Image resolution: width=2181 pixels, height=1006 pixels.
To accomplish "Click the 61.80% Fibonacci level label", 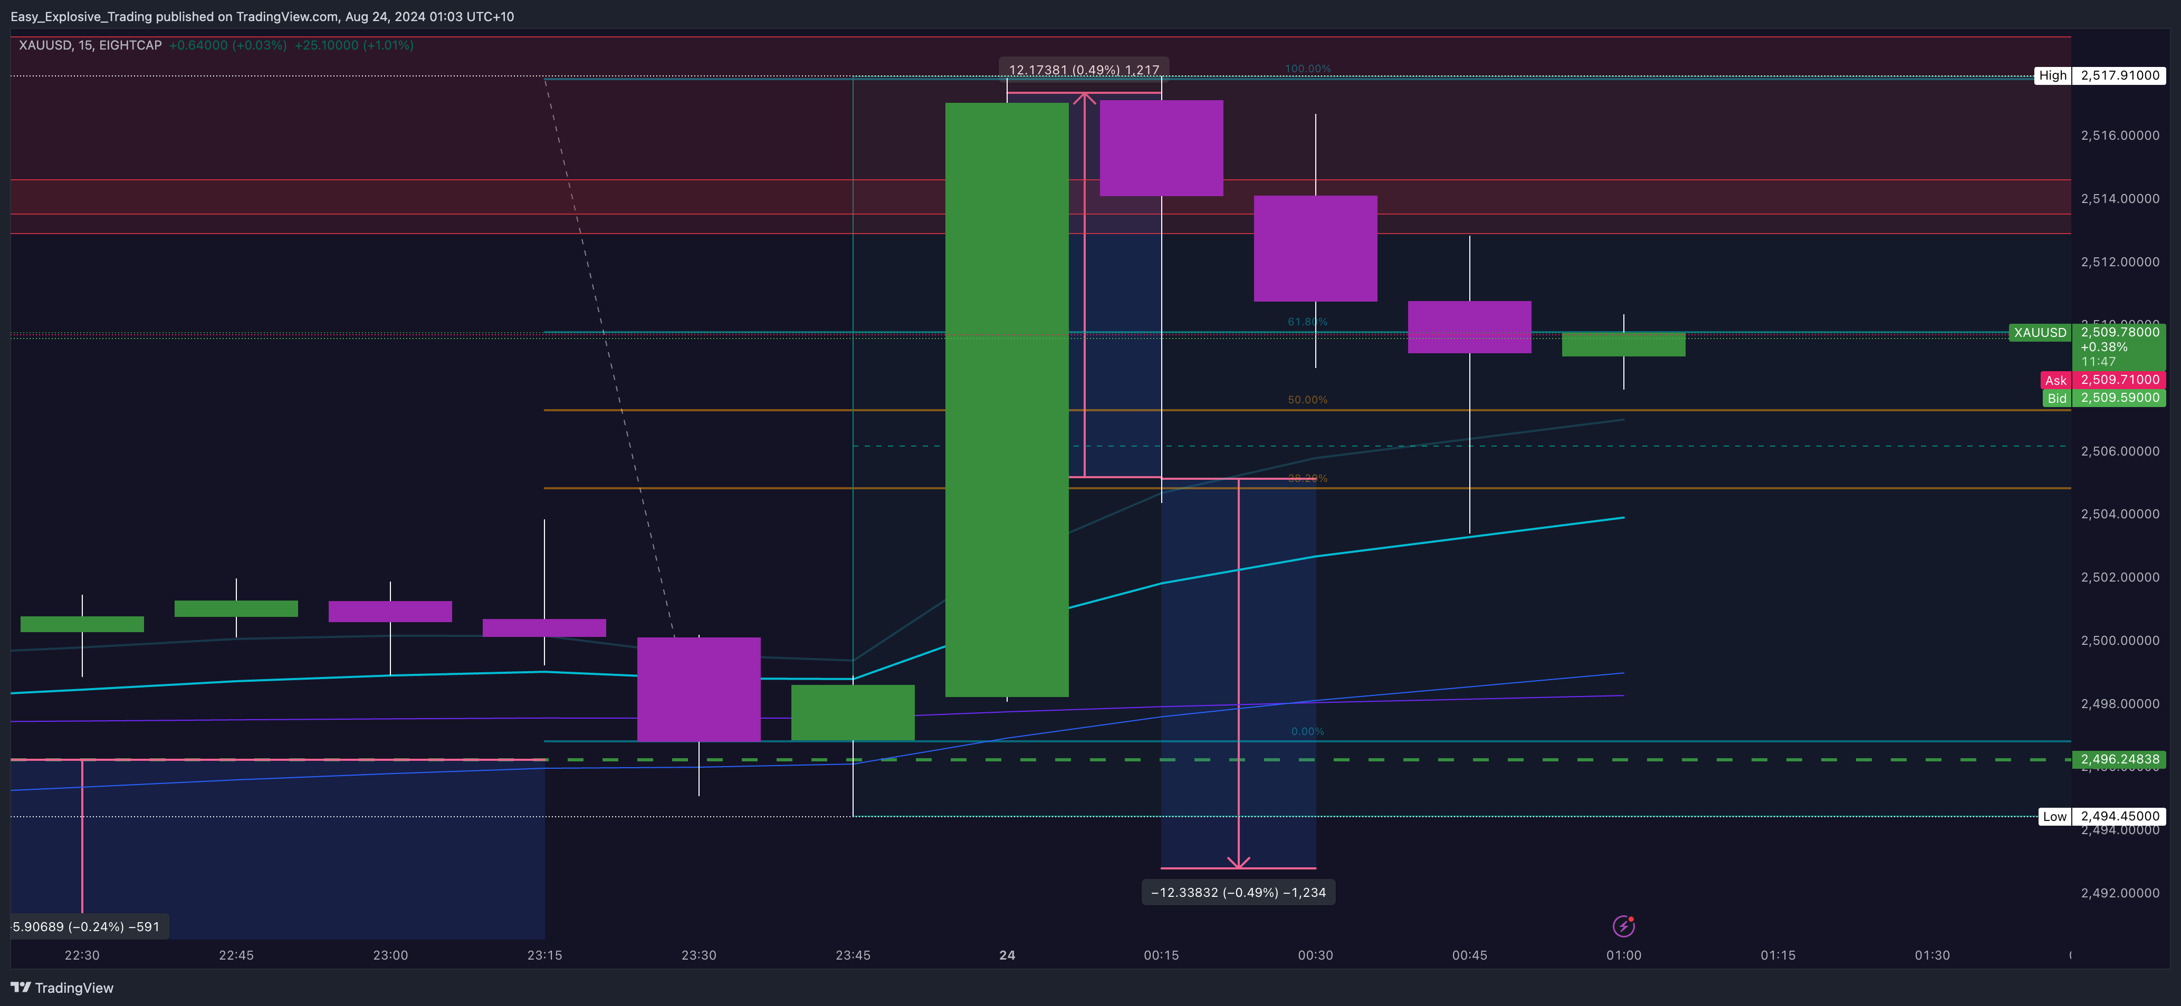I will coord(1307,322).
